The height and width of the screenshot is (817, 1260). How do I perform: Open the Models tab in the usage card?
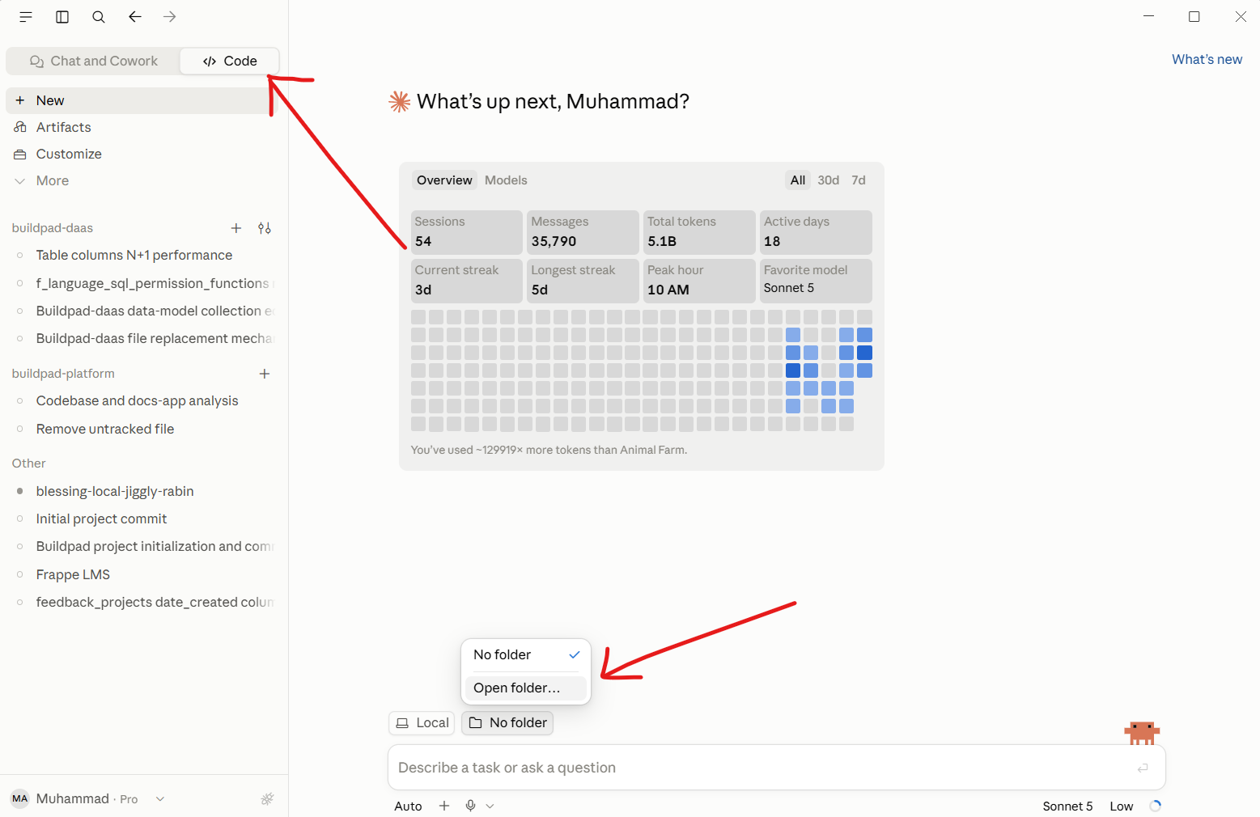(x=506, y=180)
